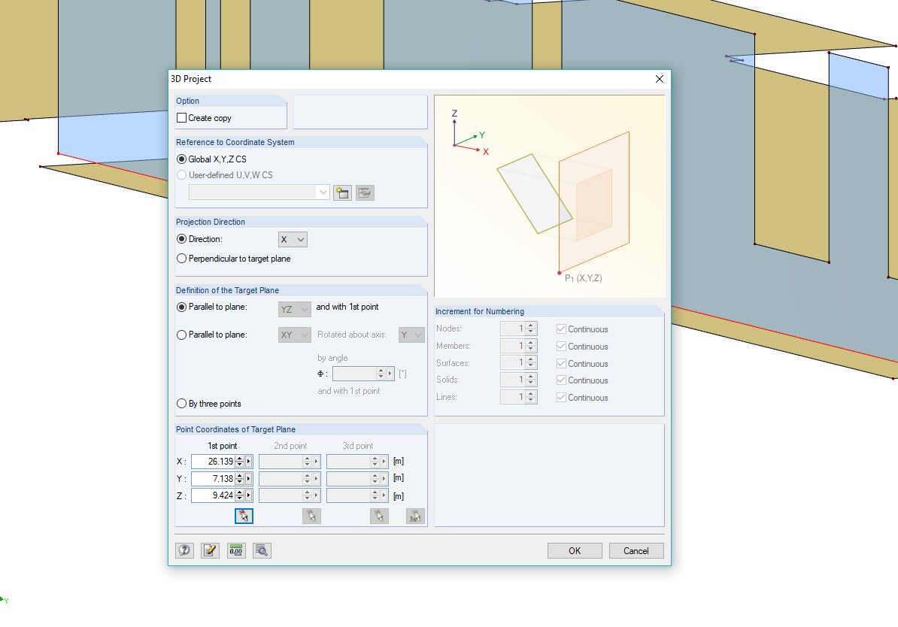Confirm the projection with OK

[575, 550]
